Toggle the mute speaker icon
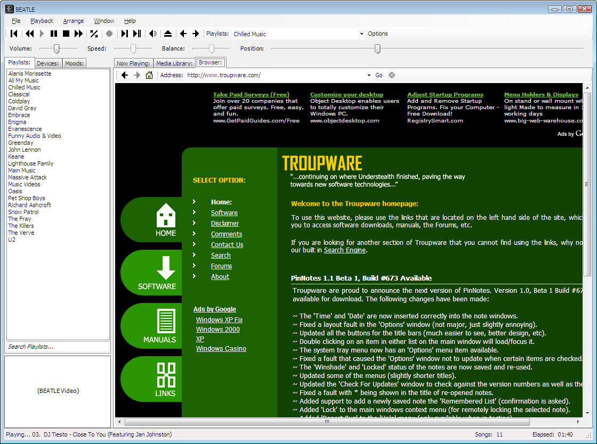The width and height of the screenshot is (597, 444). 152,34
